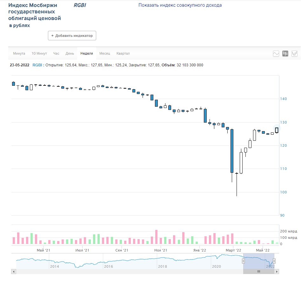This screenshot has width=301, height=282.
Task: Click the Макс.: 127,65 value
Action: tap(90, 65)
